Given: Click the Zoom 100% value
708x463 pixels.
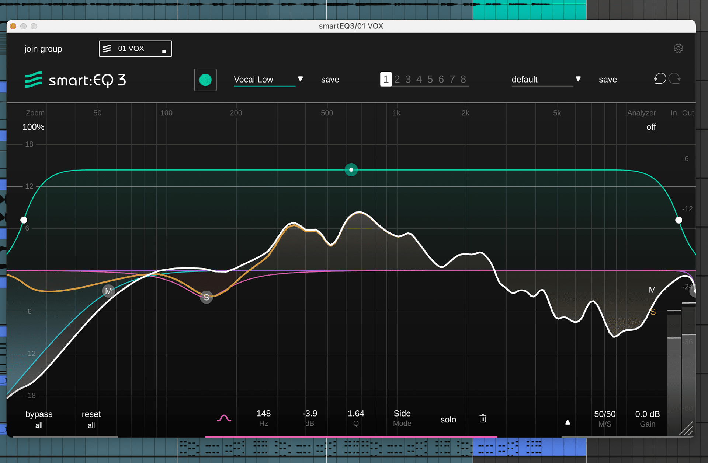Looking at the screenshot, I should pos(33,127).
